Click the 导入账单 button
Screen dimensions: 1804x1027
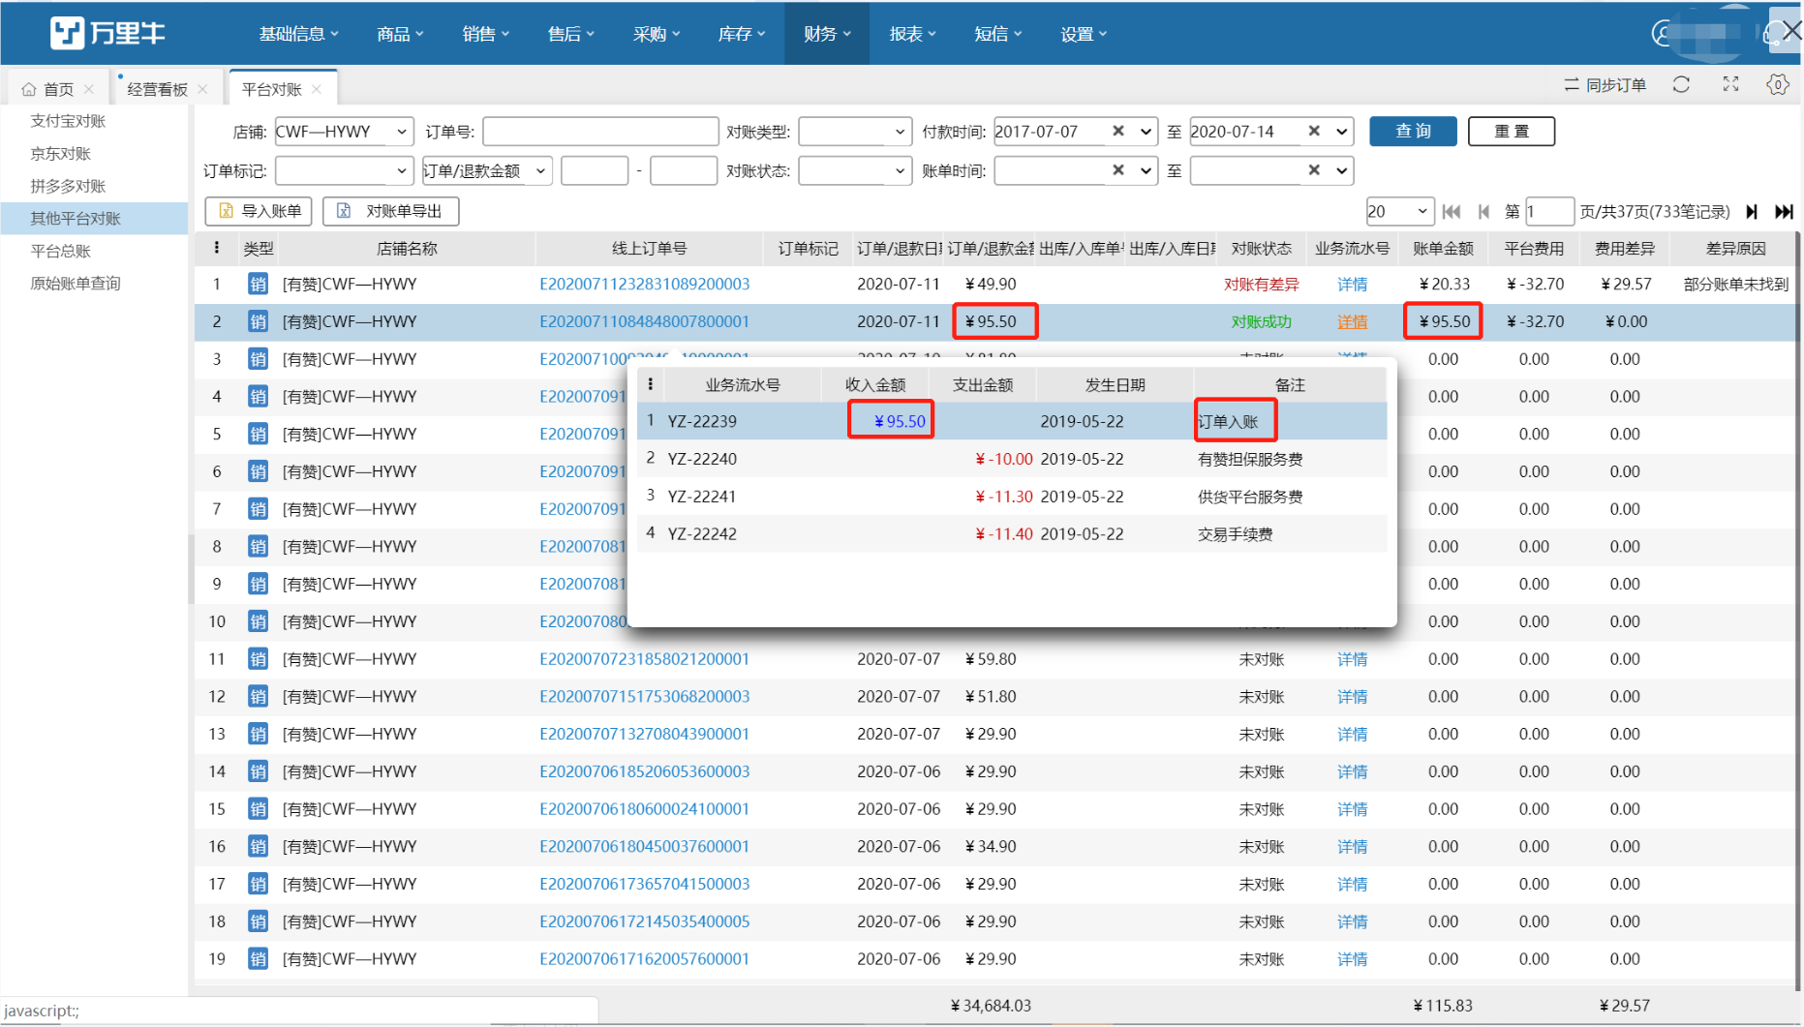[259, 211]
